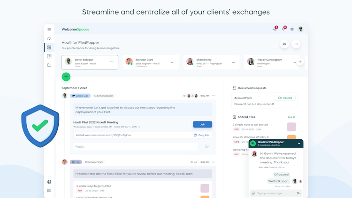352x198 pixels.
Task: Click Gavin's avatar on Video Call post
Action: [x=65, y=96]
